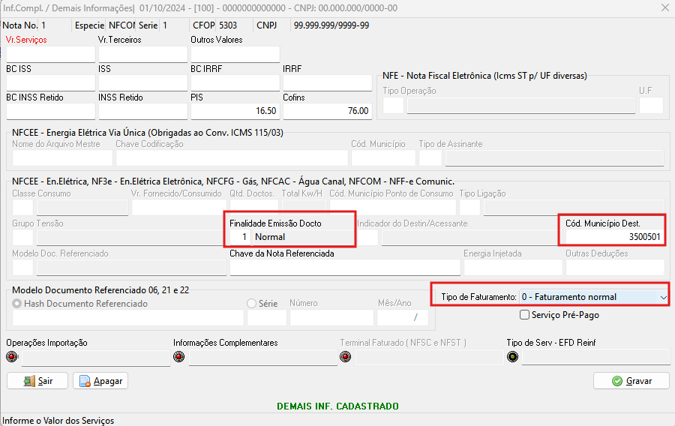675x426 pixels.
Task: Click the Chave da Nota Referenciada field
Action: 345,267
